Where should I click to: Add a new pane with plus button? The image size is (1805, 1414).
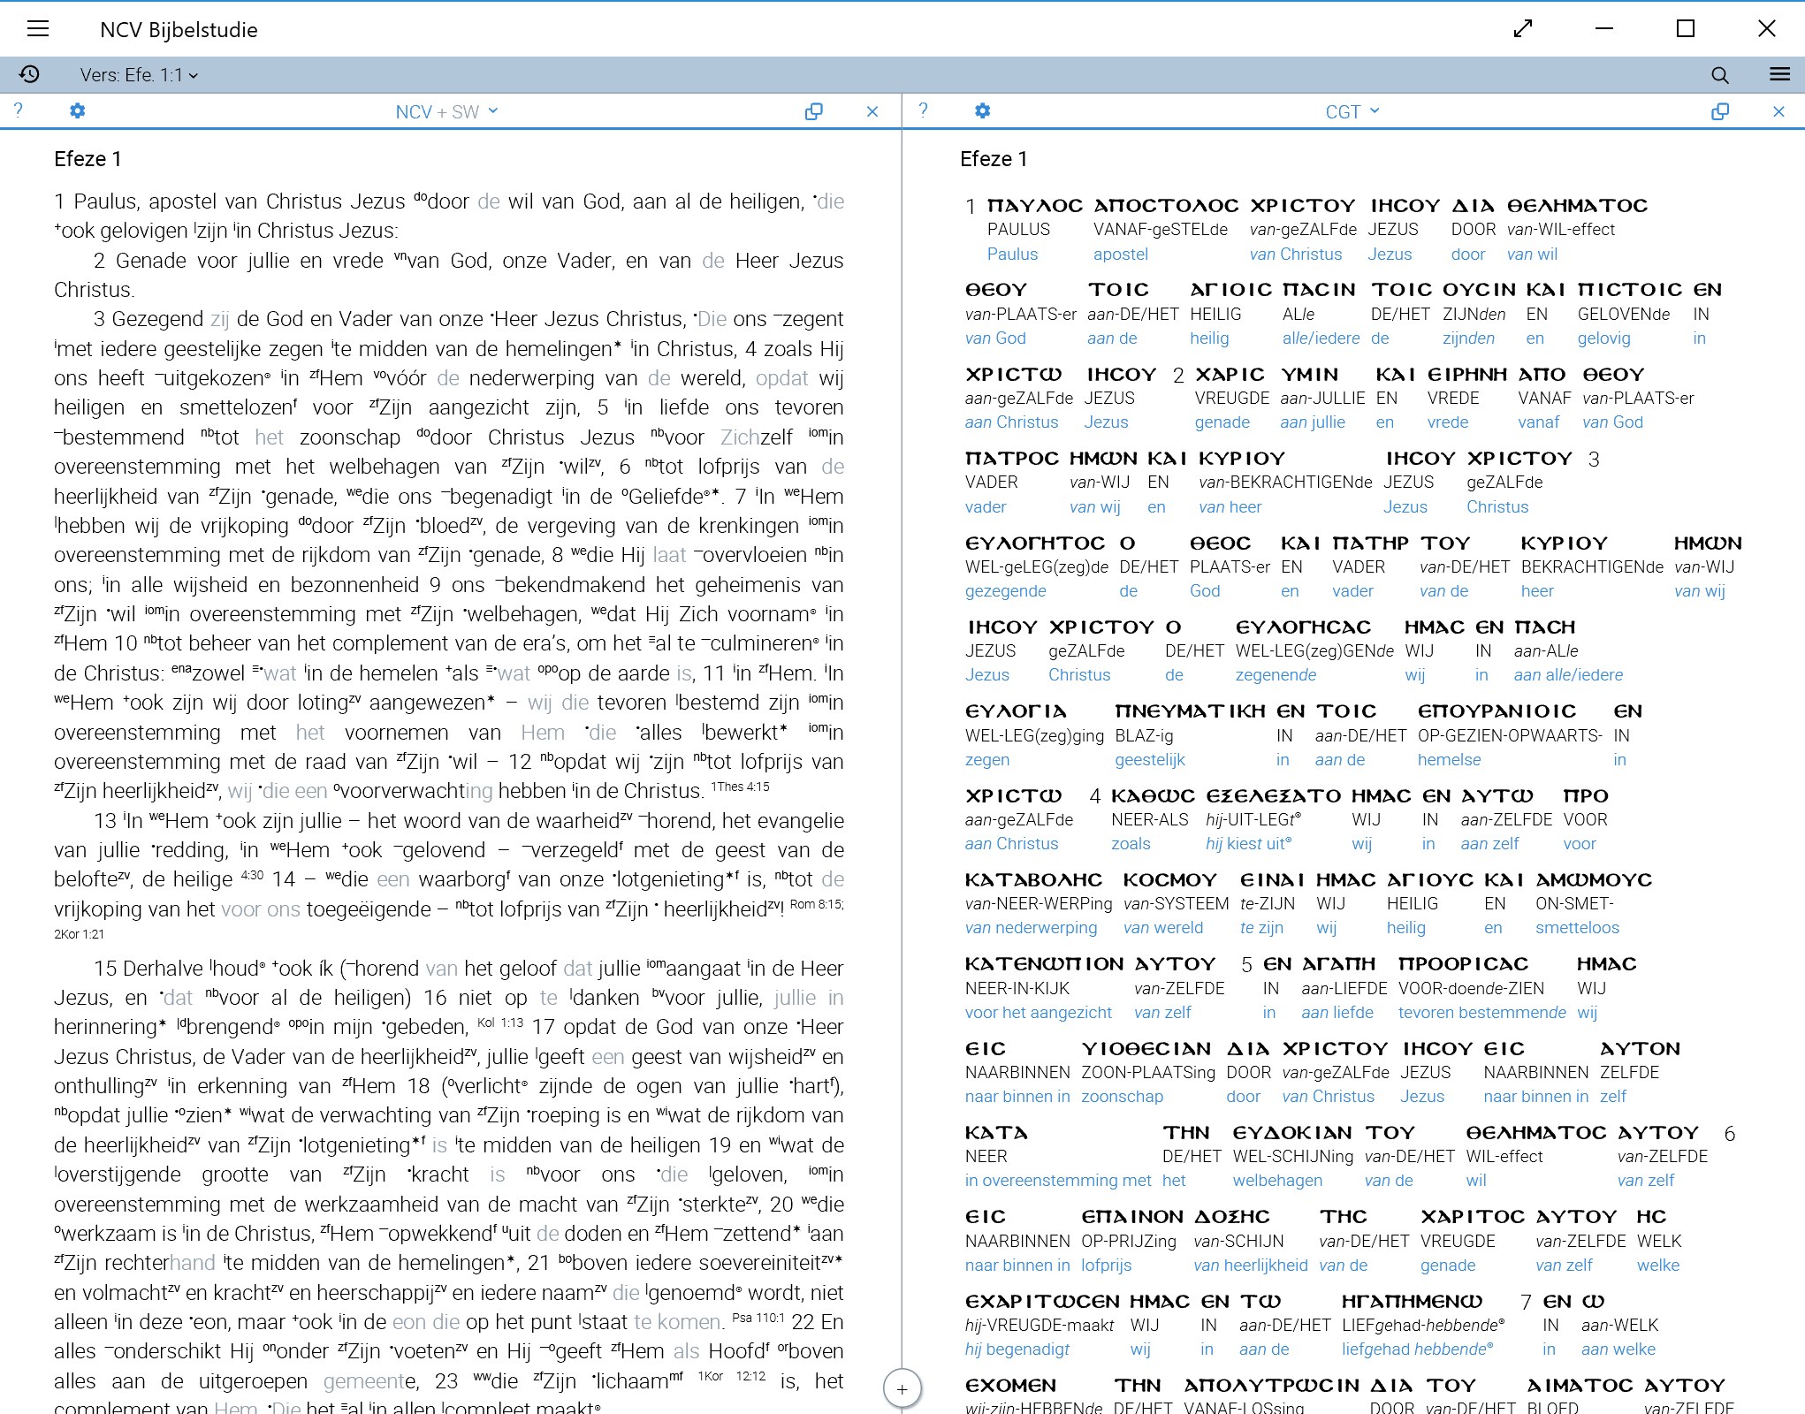tap(902, 1389)
